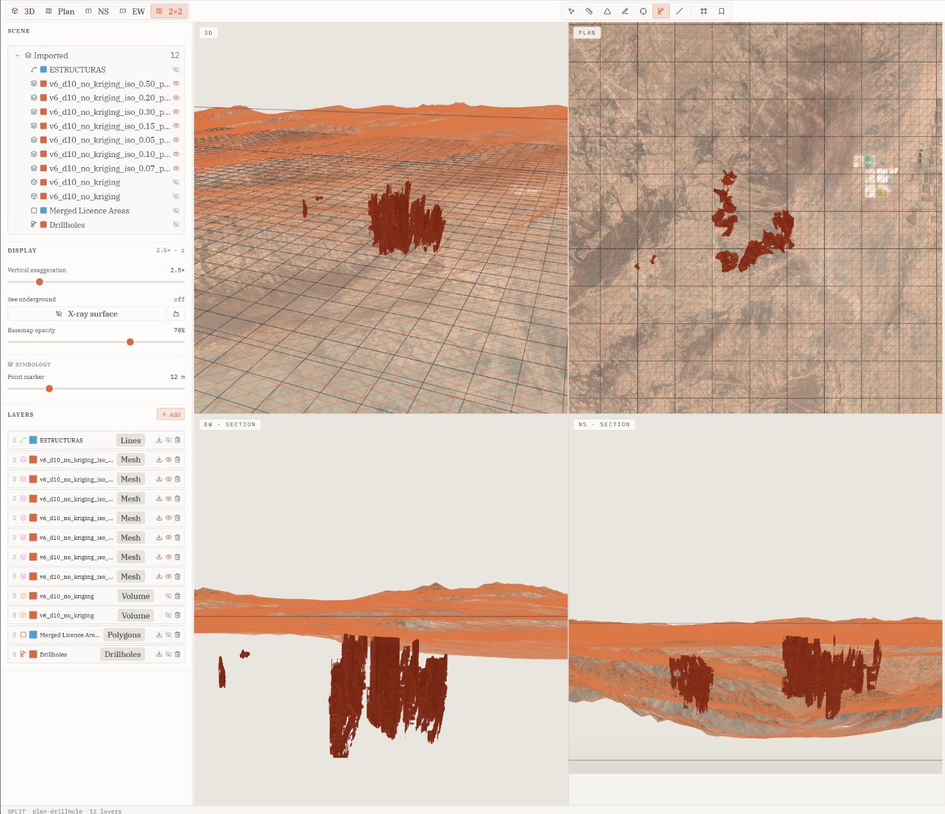Open the EW section view tab

pos(132,11)
